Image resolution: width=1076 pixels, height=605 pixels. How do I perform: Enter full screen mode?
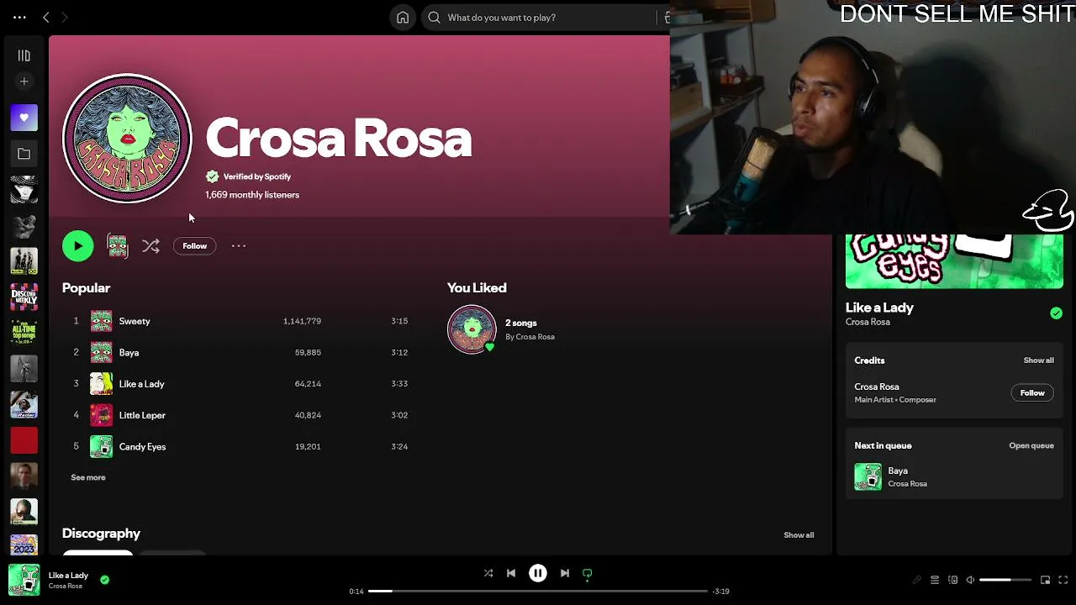click(1063, 580)
